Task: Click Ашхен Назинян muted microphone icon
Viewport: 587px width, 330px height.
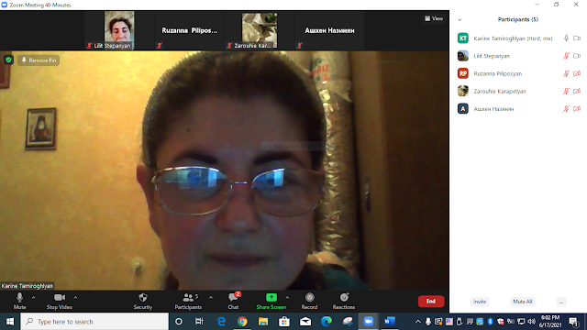Action: pos(566,108)
